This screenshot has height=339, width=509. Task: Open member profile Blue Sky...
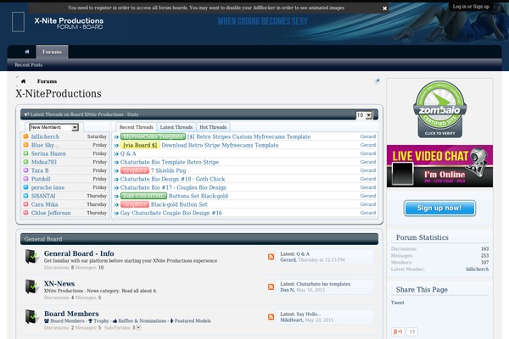(x=45, y=145)
